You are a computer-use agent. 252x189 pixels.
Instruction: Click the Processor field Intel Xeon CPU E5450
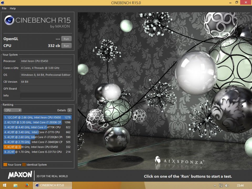(46, 61)
